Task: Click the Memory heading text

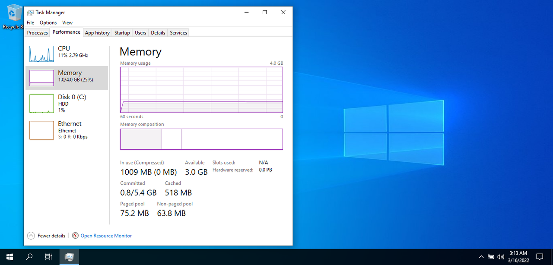Action: [140, 52]
